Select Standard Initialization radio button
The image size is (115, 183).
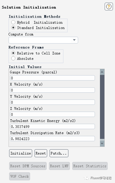(x=13, y=28)
